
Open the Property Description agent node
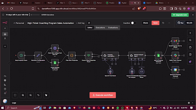(x=110, y=55)
